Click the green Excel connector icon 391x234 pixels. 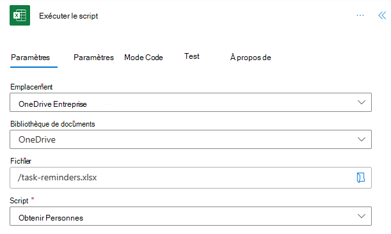[20, 15]
